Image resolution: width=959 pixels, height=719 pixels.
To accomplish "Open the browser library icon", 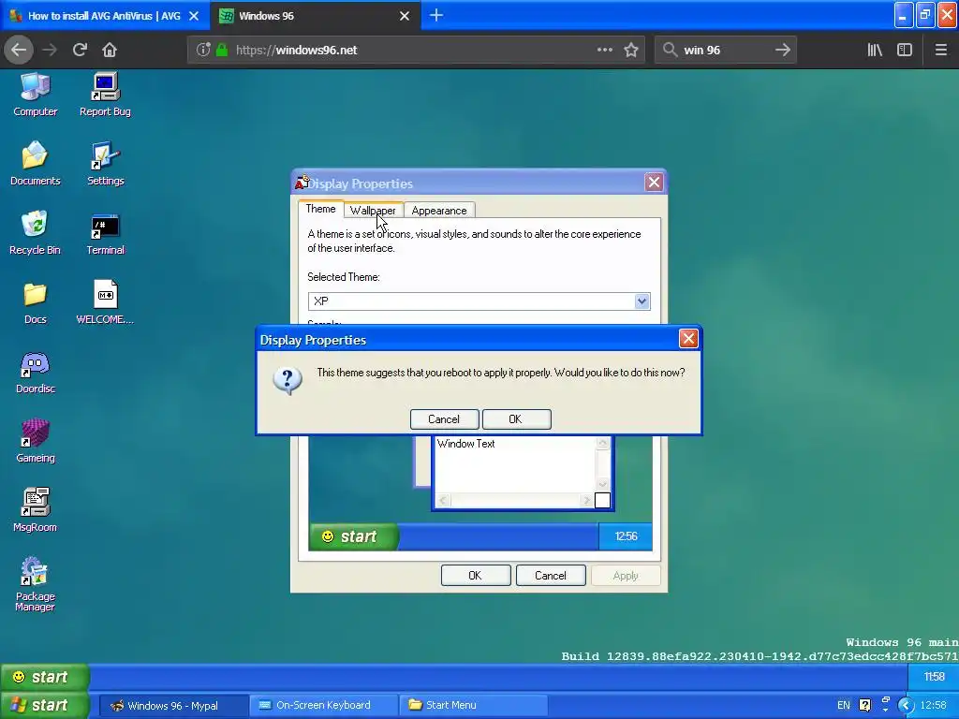I will pos(875,51).
